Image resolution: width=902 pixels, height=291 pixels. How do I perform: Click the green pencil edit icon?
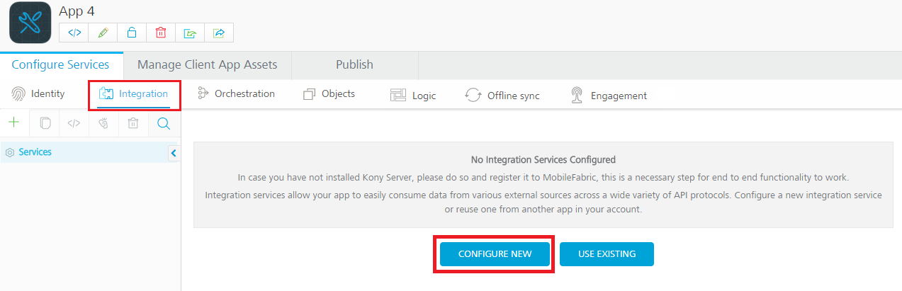click(x=103, y=33)
